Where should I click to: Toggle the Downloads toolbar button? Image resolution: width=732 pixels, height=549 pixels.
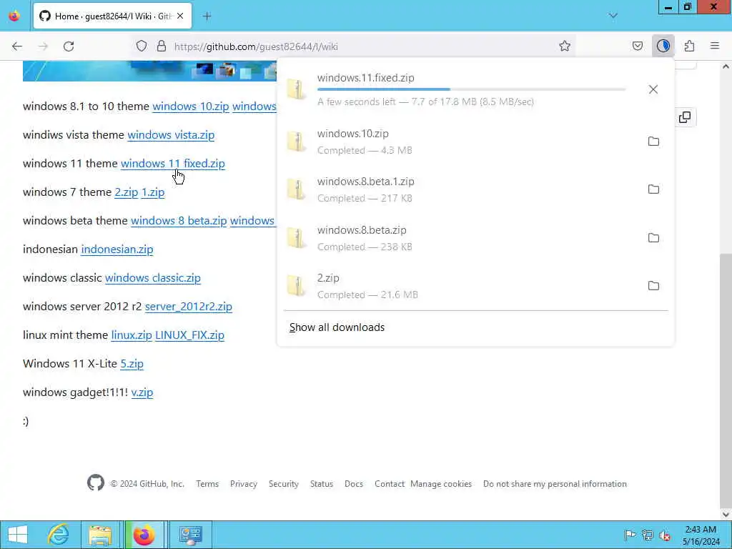click(663, 46)
